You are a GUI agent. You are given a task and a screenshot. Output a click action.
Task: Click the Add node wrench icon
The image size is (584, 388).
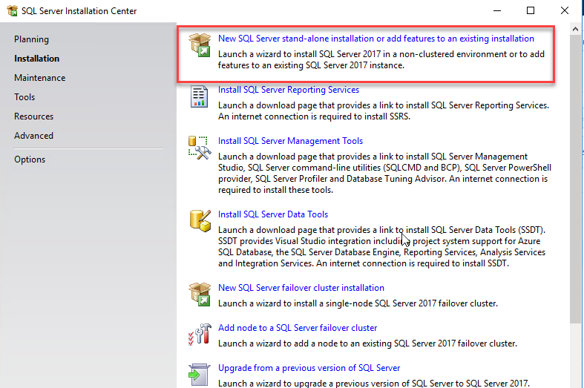[200, 334]
